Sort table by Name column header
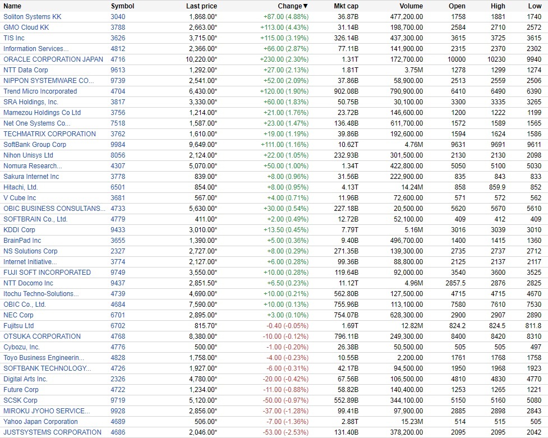 click(12, 6)
